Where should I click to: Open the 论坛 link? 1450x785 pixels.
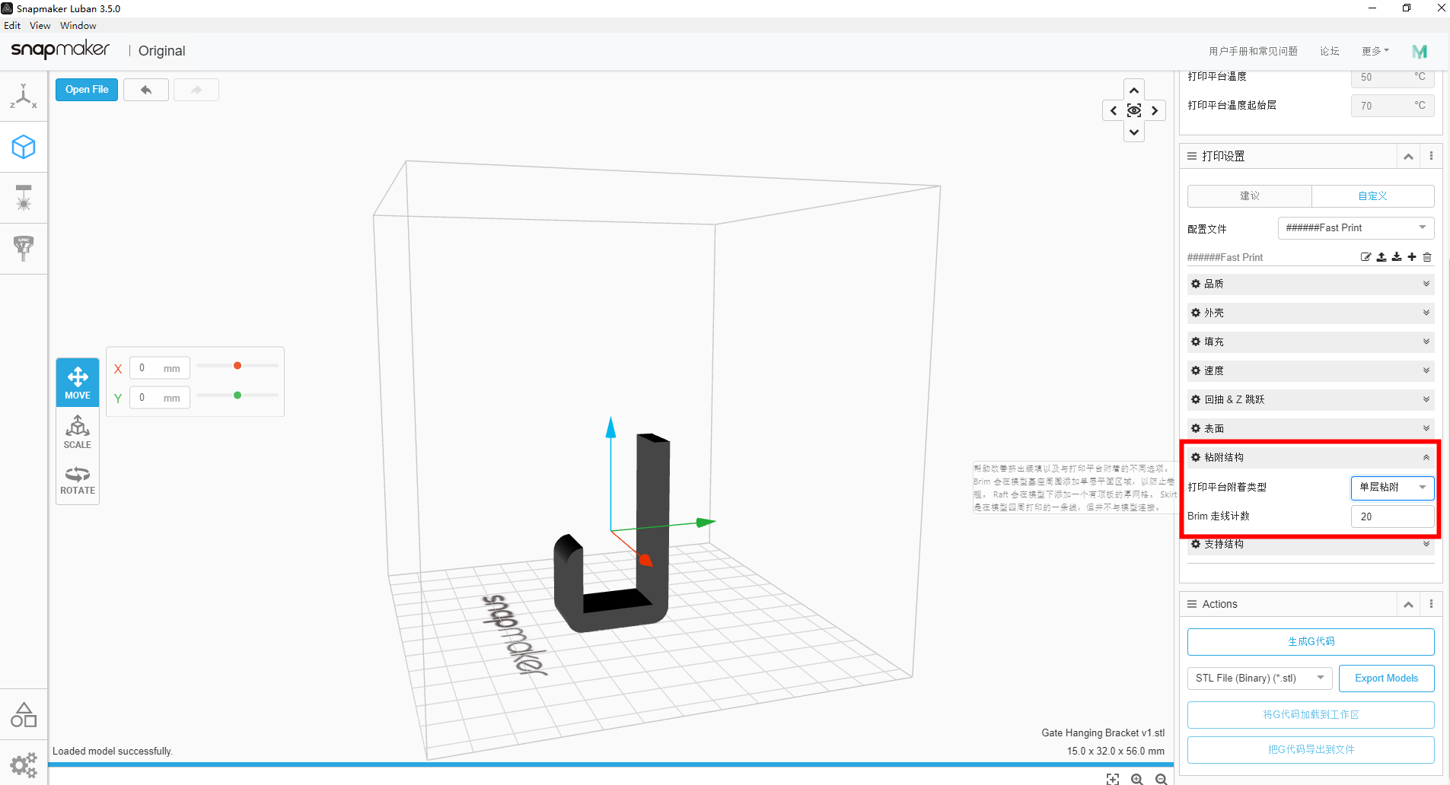(x=1330, y=51)
